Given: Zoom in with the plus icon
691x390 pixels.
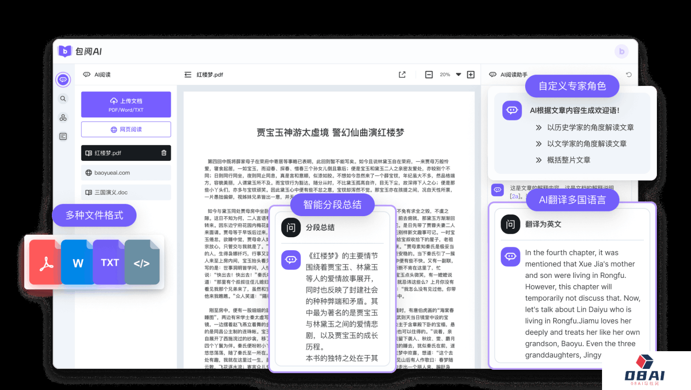Looking at the screenshot, I should coord(471,75).
